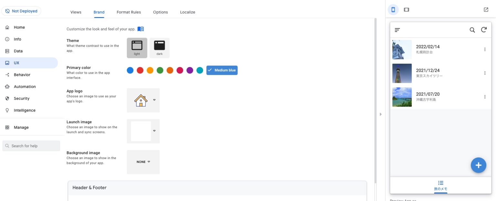Select the Behavior sidebar icon
Screen dimensions: 496x201
[x=22, y=74]
